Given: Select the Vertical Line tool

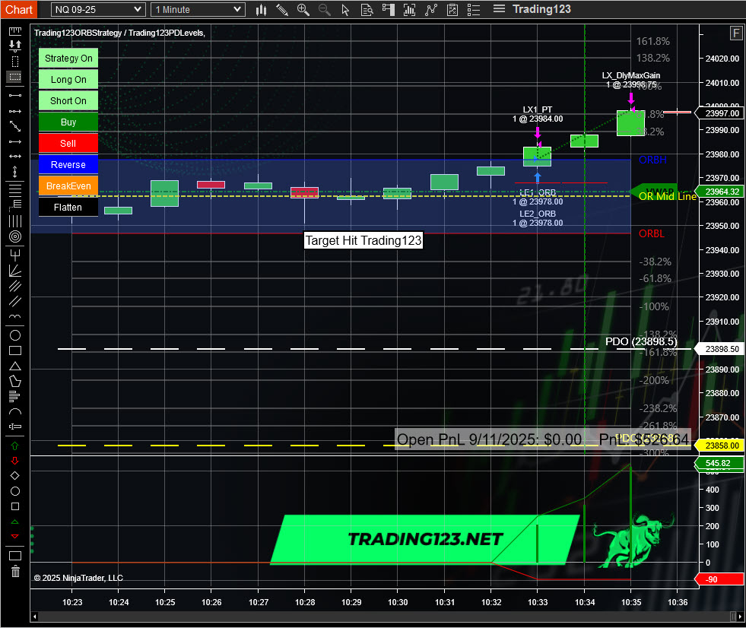Looking at the screenshot, I should [x=14, y=172].
